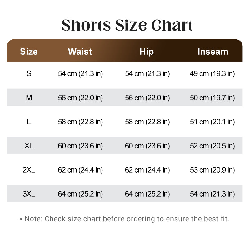The image size is (250, 250).
Task: Click the S size row label
Action: tap(29, 73)
